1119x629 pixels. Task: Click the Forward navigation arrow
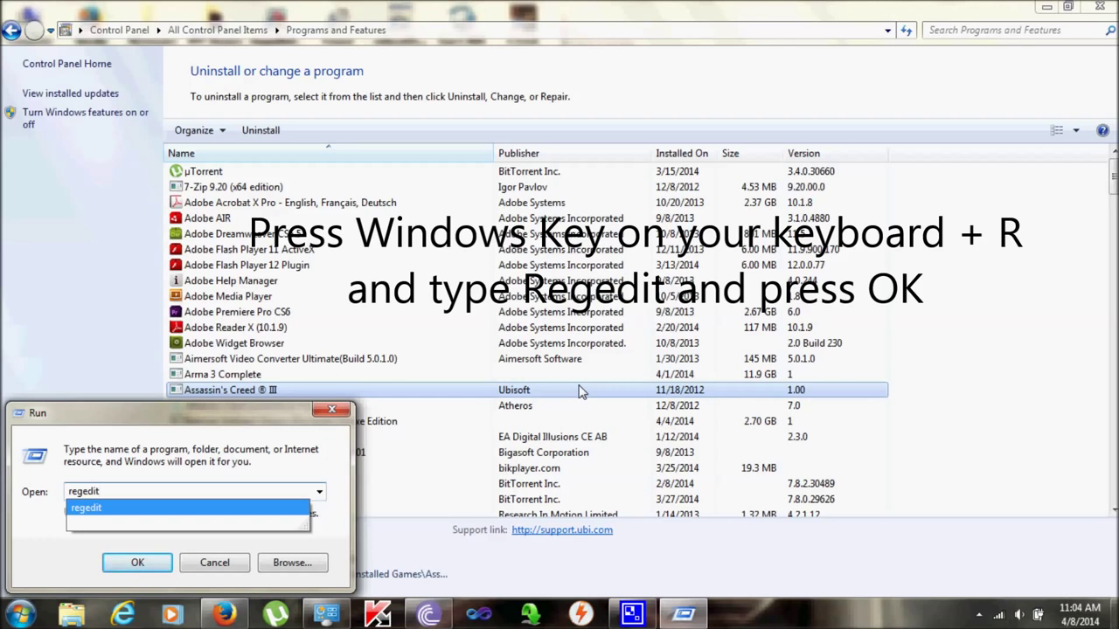pos(33,31)
